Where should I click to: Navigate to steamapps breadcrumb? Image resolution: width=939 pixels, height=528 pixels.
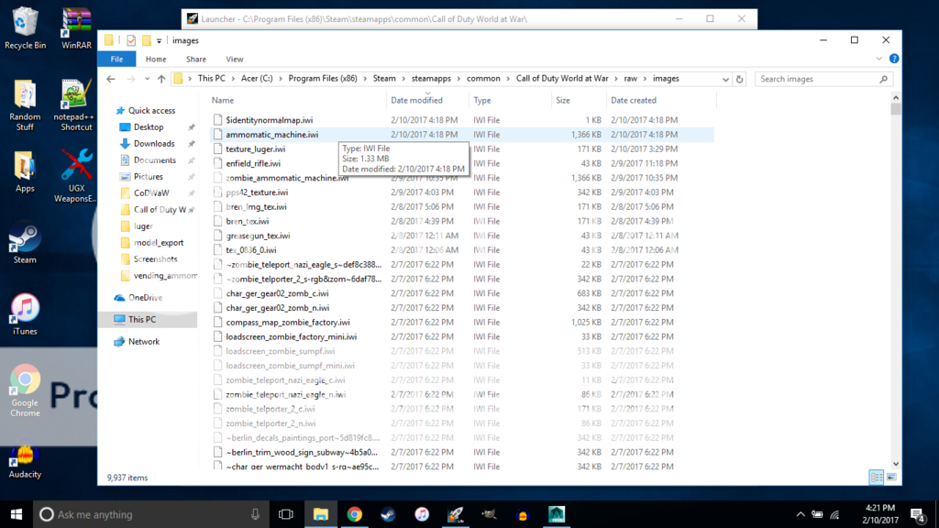coord(431,79)
